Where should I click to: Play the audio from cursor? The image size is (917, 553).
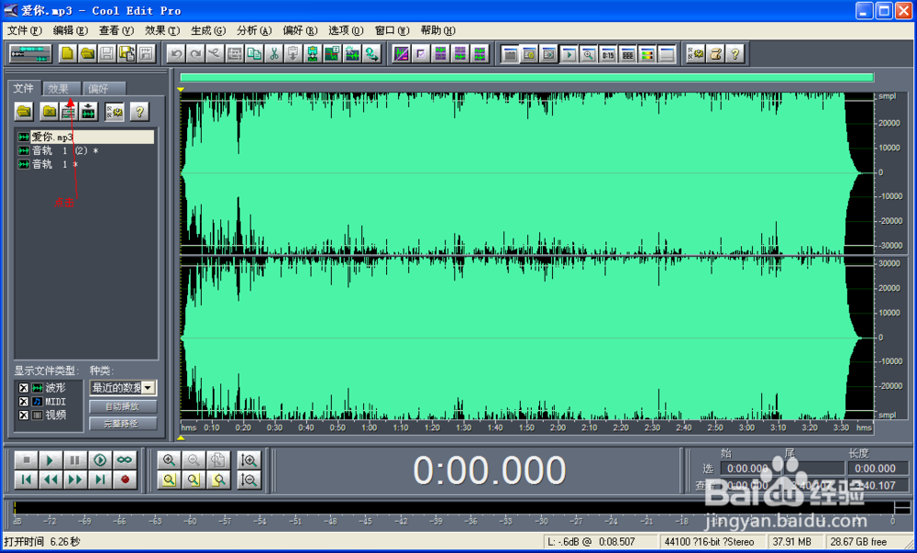(x=50, y=460)
